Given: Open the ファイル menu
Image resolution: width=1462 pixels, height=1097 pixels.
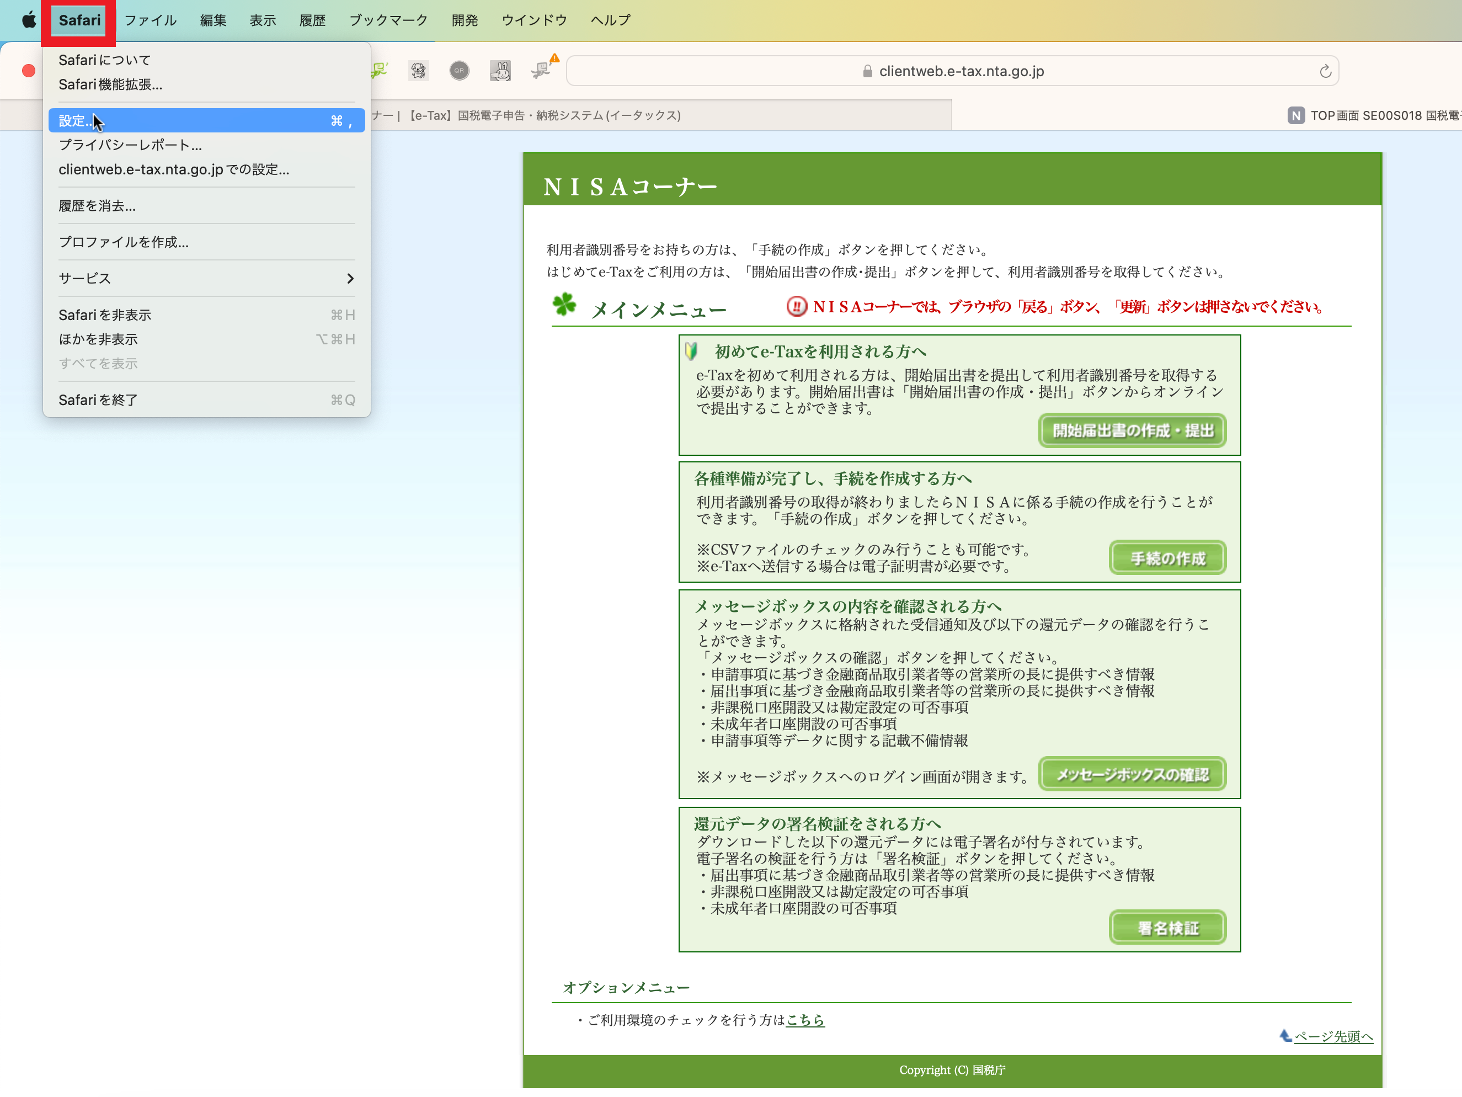Looking at the screenshot, I should point(151,20).
